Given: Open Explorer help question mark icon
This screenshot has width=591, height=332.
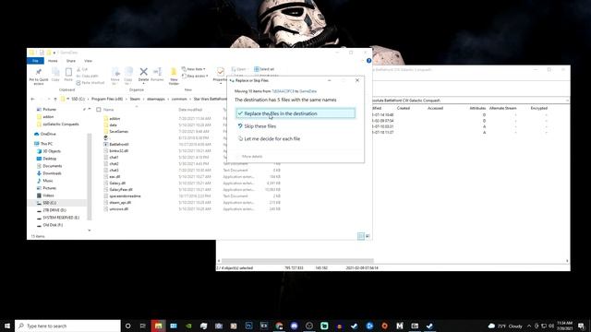Looking at the screenshot, I should tap(368, 61).
